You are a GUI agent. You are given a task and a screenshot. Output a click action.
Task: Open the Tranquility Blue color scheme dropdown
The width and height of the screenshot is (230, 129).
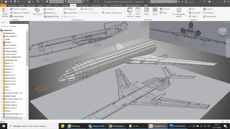click(62, 16)
